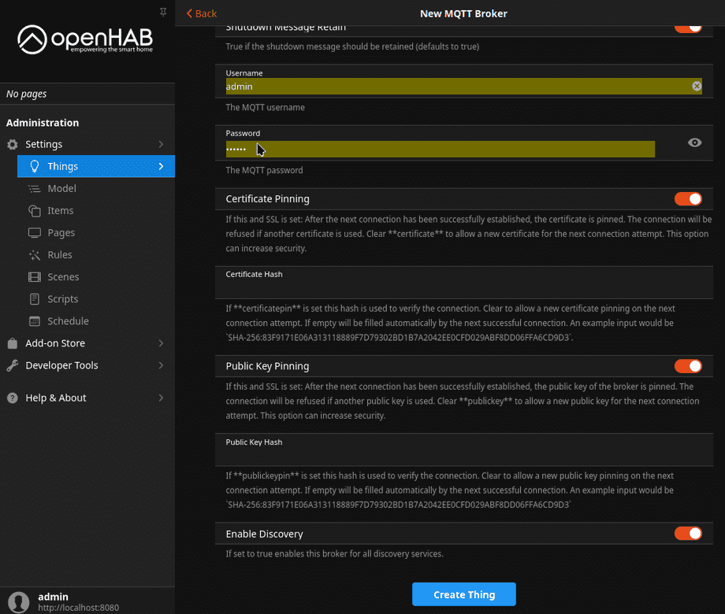The height and width of the screenshot is (614, 725).
Task: Expand the Settings menu
Action: coord(47,144)
